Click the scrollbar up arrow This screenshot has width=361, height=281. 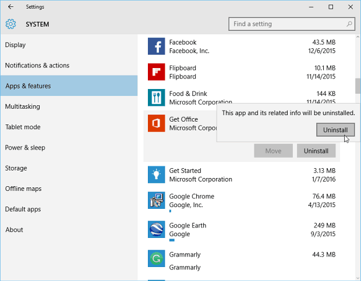click(x=358, y=37)
